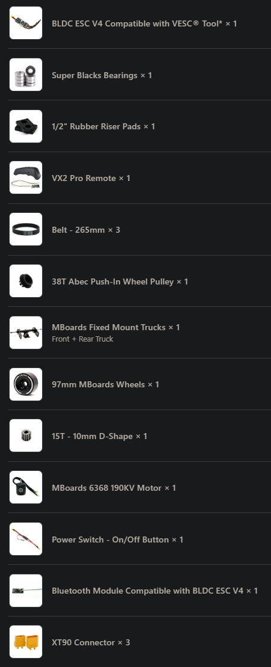Click the Front + Rear Truck variant text
Image resolution: width=271 pixels, height=667 pixels.
(x=82, y=339)
